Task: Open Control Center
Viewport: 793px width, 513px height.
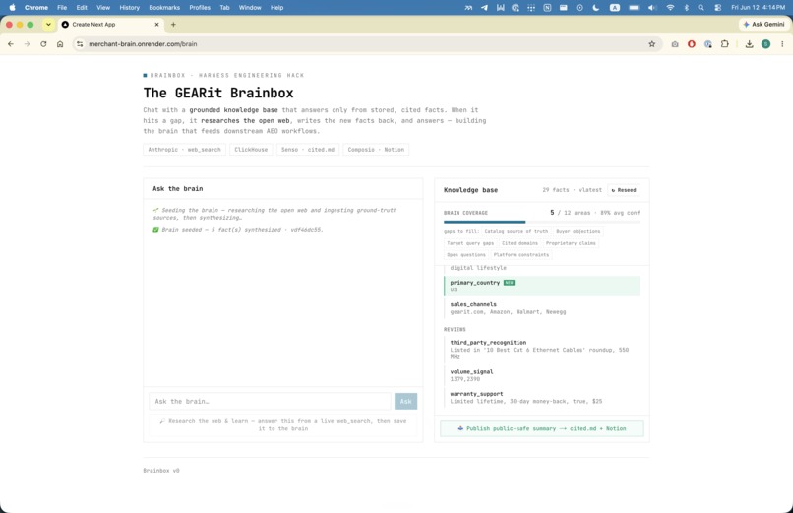Action: 717,8
